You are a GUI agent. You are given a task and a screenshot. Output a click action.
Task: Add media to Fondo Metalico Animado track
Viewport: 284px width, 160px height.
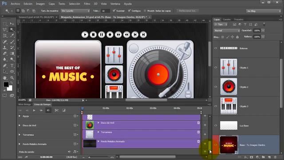[205, 144]
